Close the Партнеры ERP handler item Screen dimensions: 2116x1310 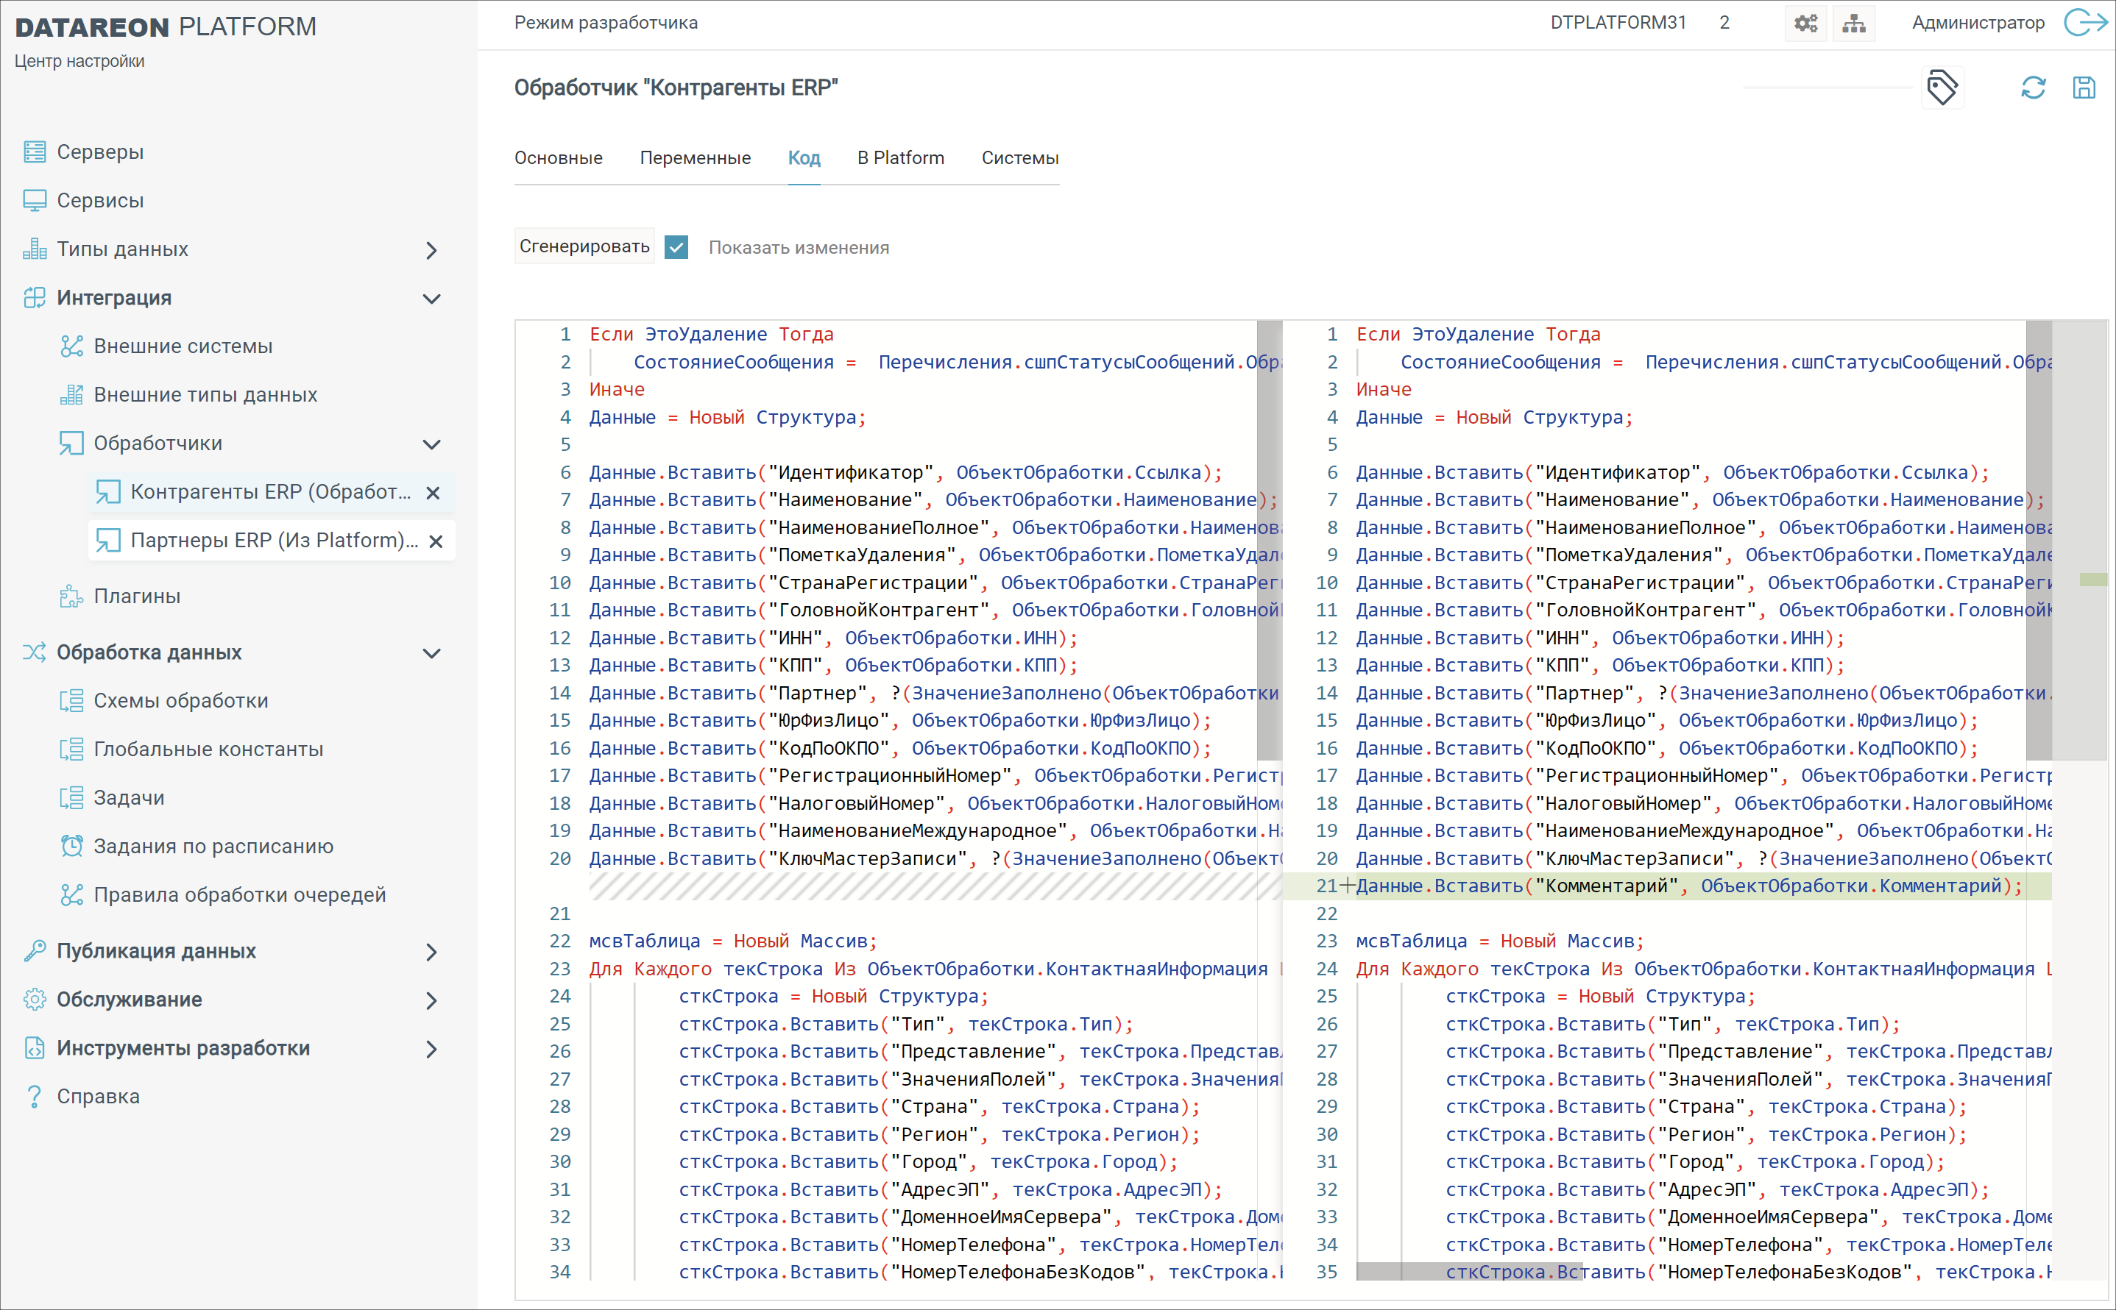tap(436, 541)
